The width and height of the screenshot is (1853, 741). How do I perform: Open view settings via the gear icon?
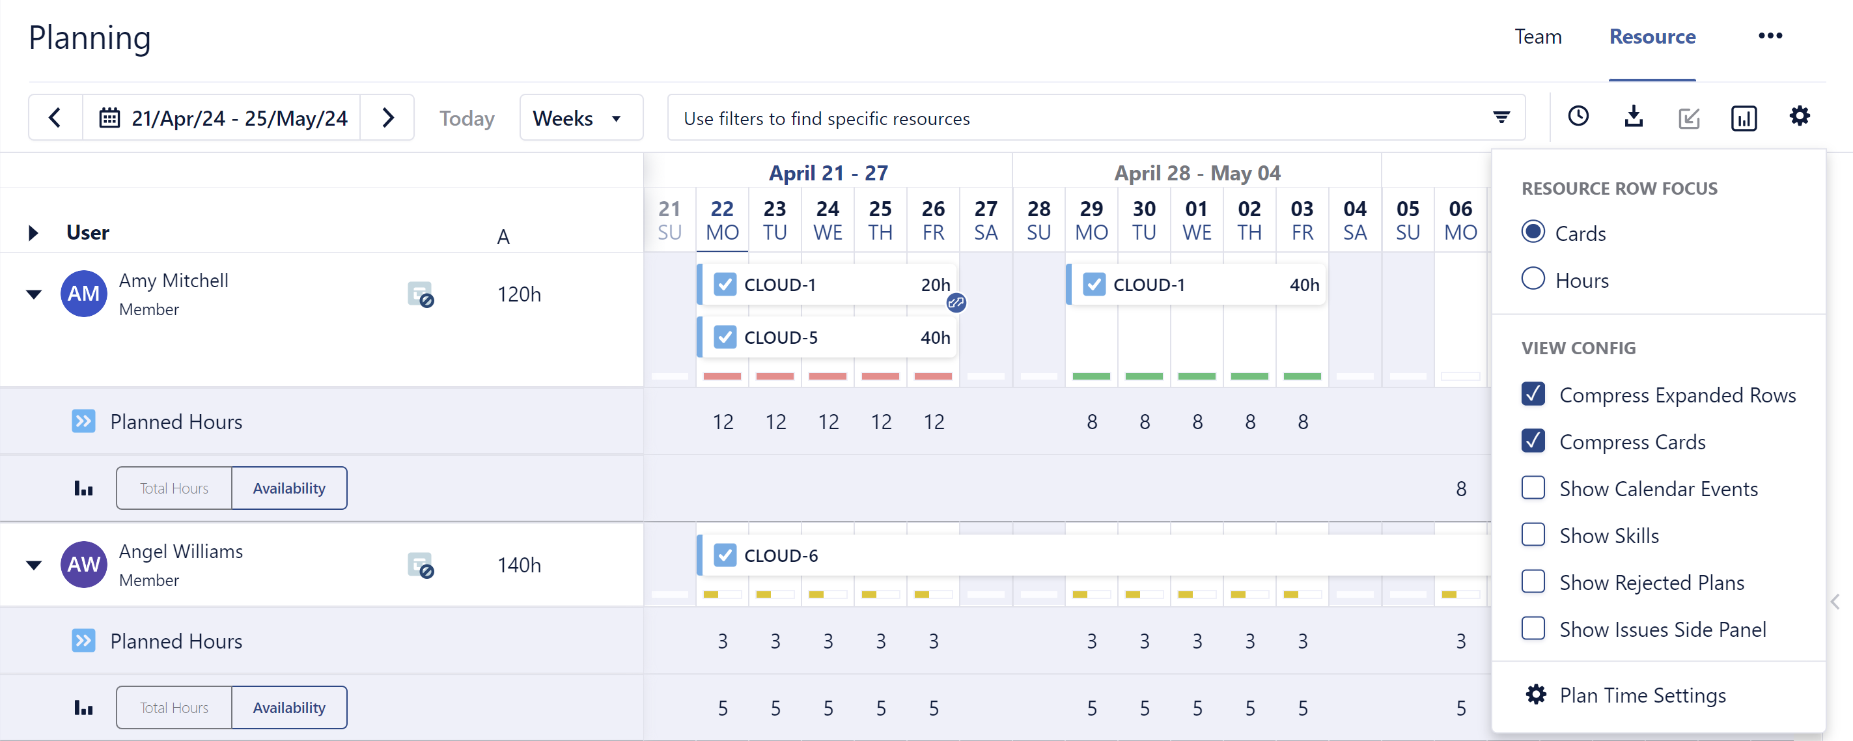[x=1800, y=116]
